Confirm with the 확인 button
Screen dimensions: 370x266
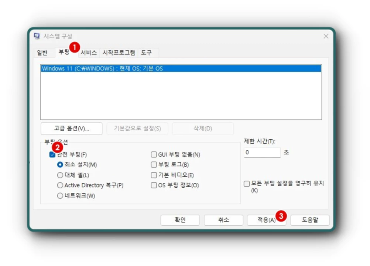click(180, 220)
